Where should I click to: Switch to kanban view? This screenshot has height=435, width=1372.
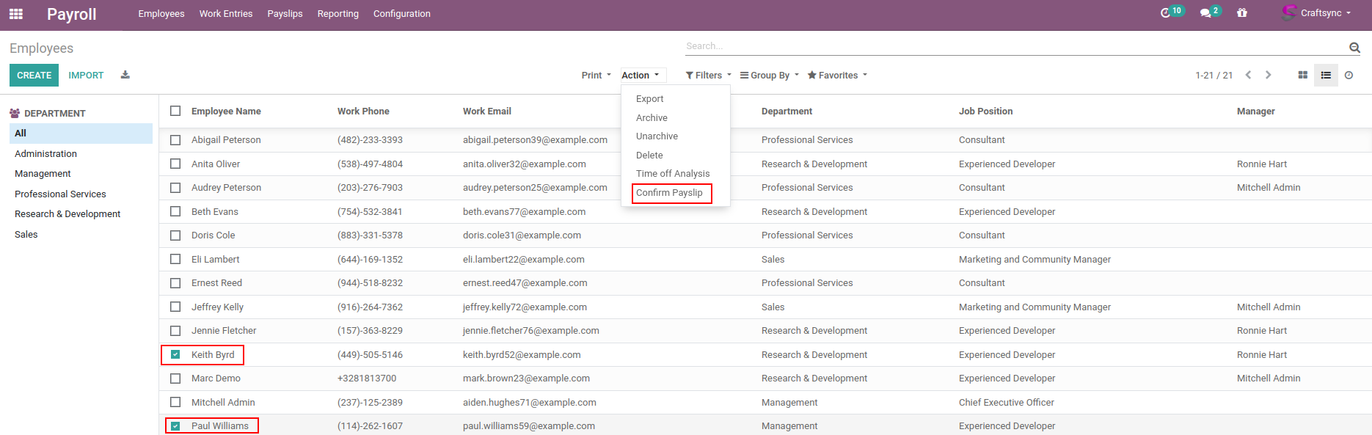coord(1302,75)
